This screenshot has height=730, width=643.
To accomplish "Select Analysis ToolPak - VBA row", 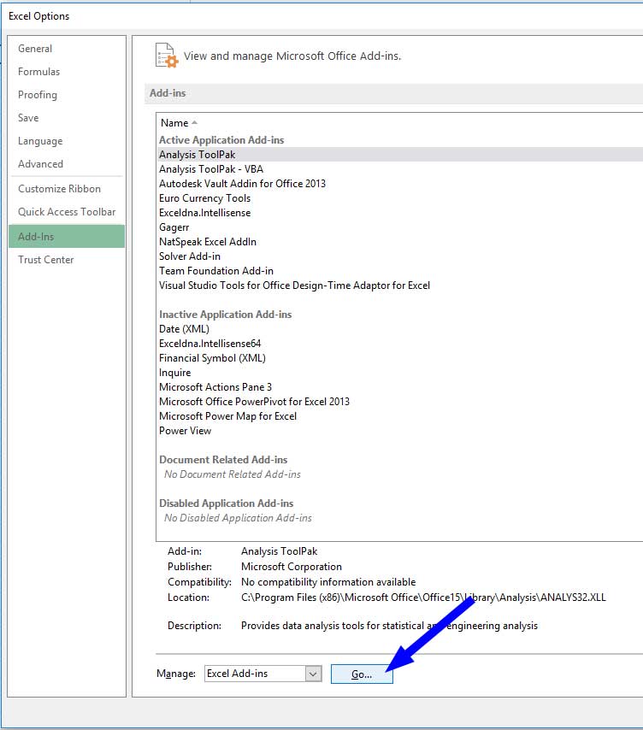I will [400, 169].
